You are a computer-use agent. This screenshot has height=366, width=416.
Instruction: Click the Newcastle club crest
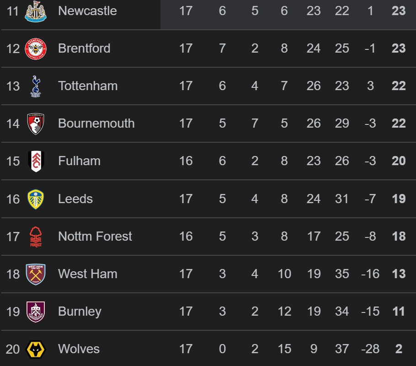click(x=36, y=11)
